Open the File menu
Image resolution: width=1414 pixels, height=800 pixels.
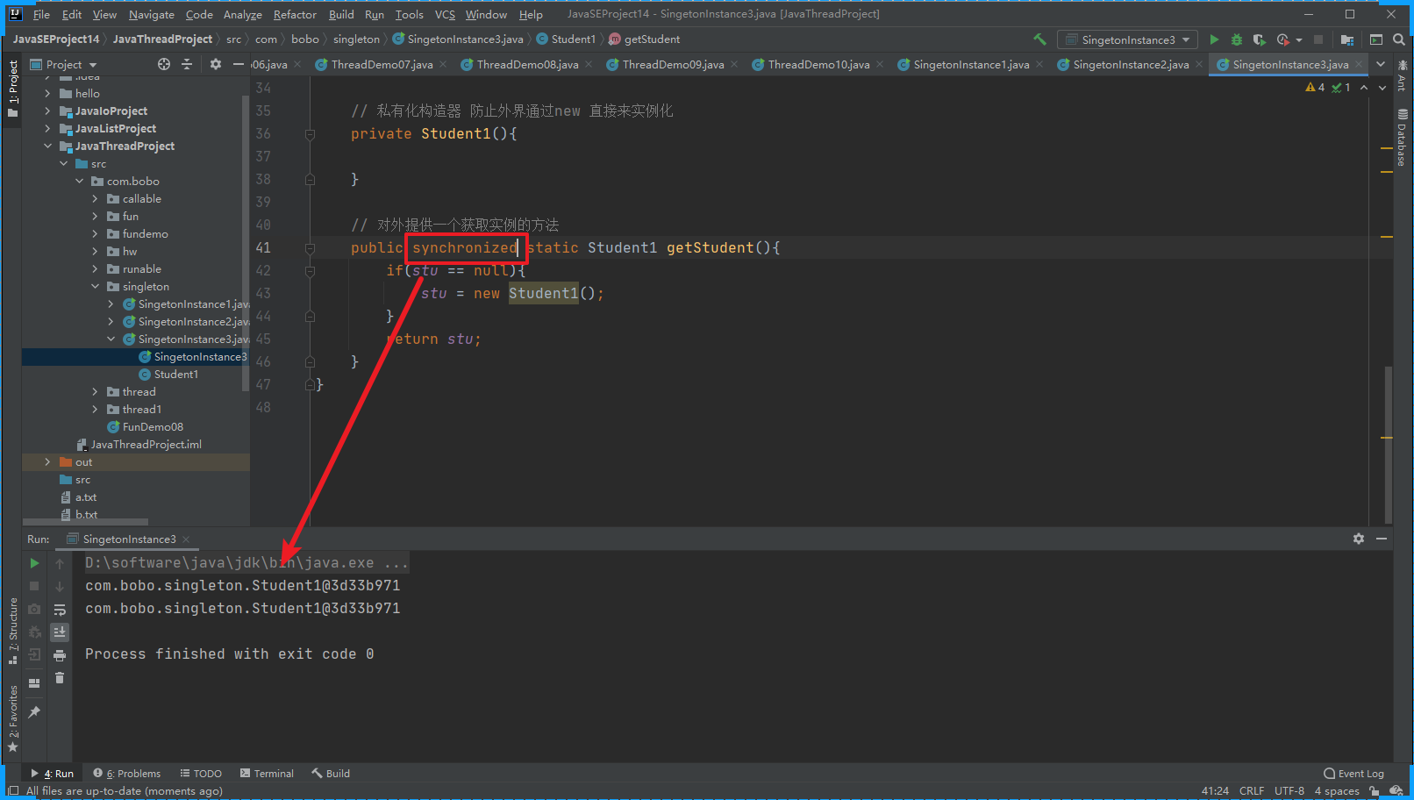pos(41,14)
